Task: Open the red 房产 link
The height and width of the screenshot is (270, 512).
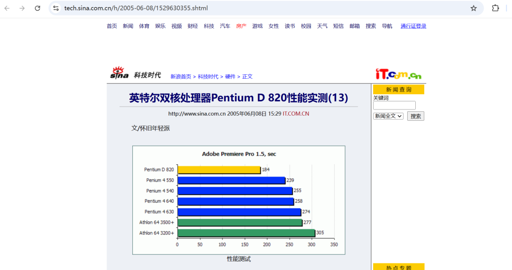Action: click(x=241, y=26)
